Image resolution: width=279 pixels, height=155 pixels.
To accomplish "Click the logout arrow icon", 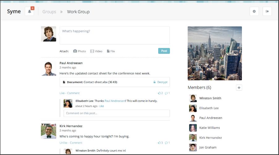I will 267,12.
